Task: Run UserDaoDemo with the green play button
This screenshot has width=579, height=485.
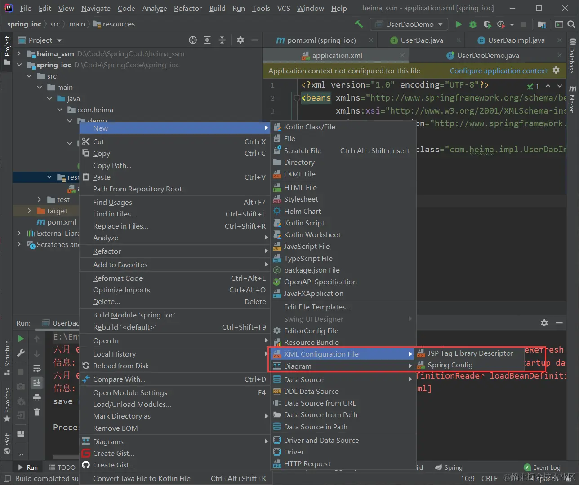Action: coord(459,24)
